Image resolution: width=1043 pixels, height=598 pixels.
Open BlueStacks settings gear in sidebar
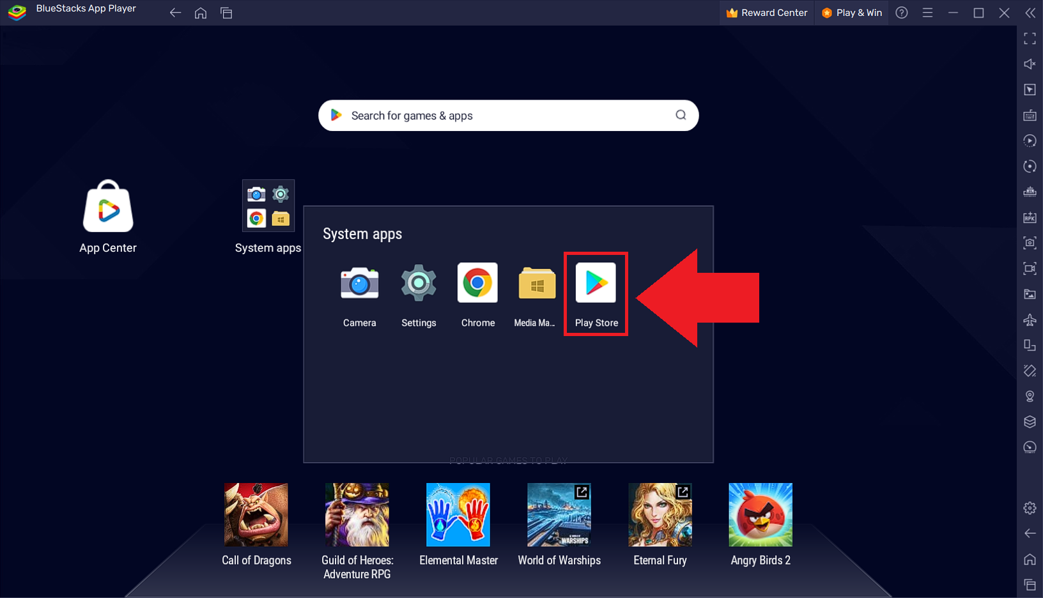(x=1030, y=508)
